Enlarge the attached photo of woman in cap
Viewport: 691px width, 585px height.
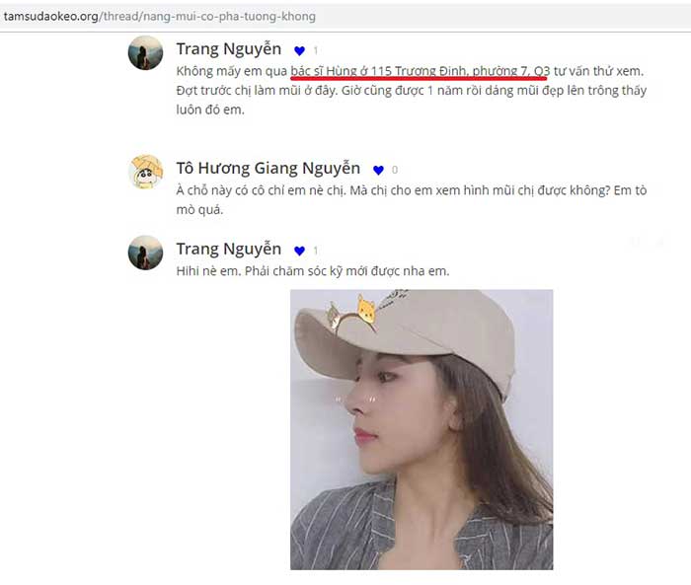[x=422, y=429]
